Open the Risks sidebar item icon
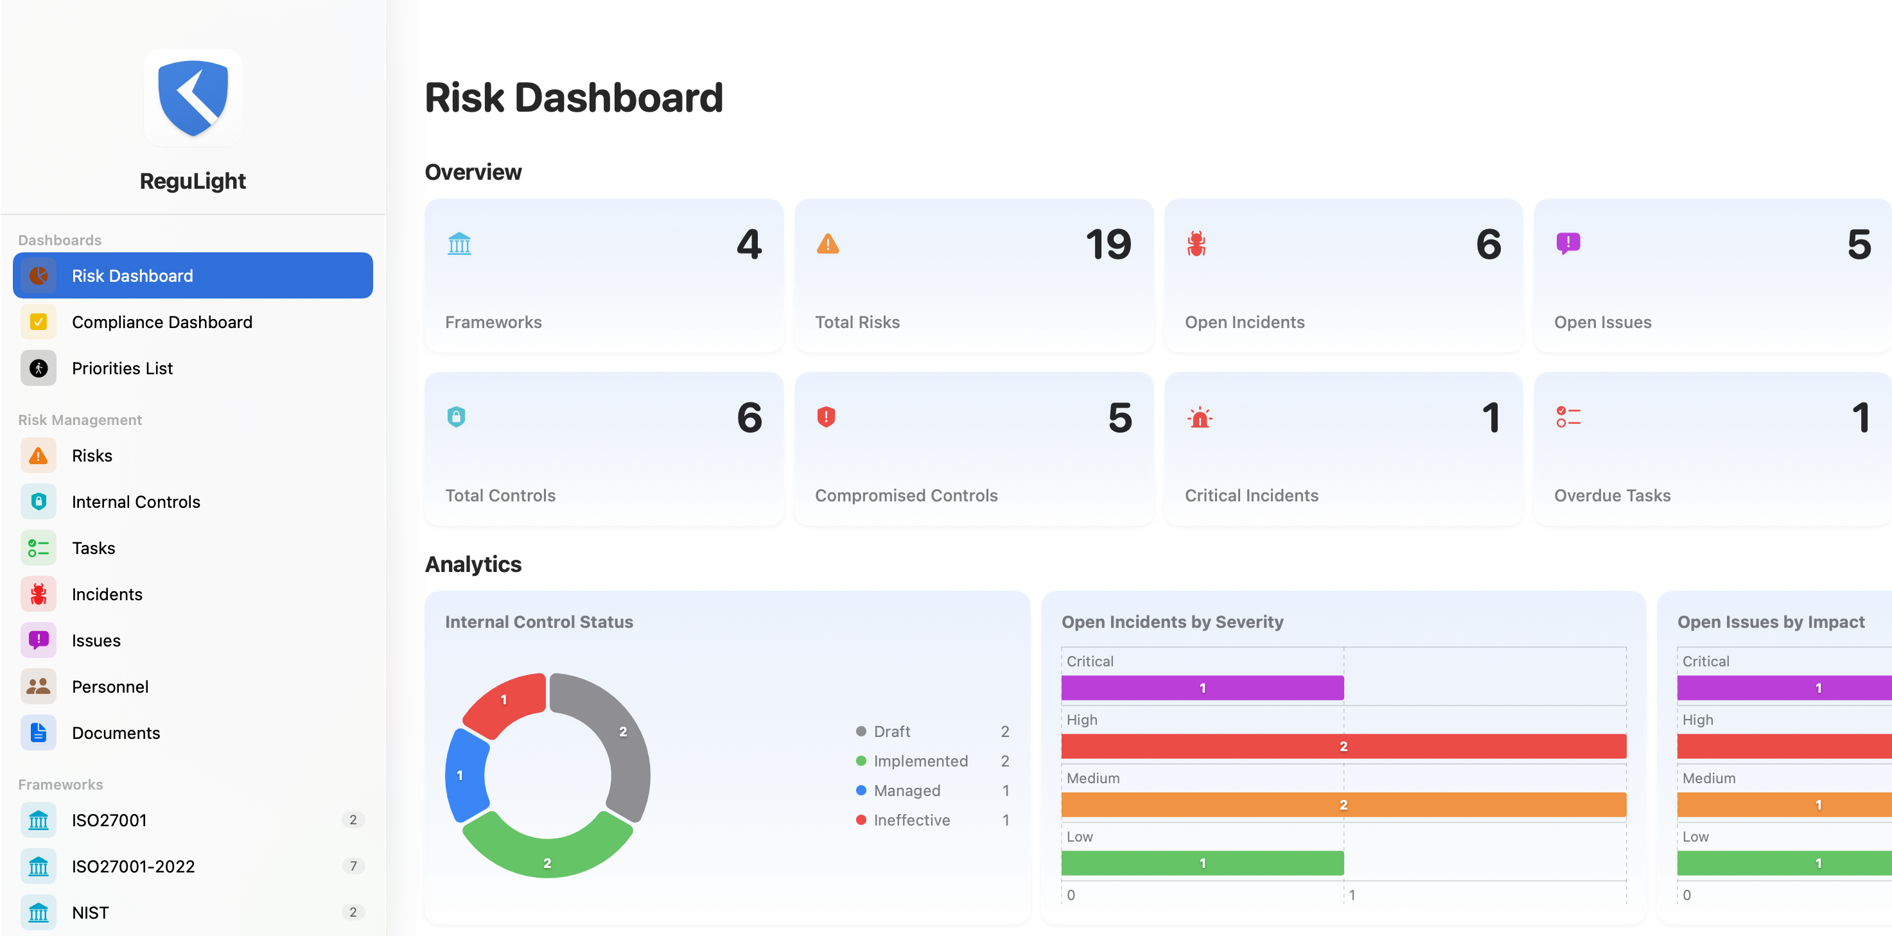 pyautogui.click(x=38, y=456)
